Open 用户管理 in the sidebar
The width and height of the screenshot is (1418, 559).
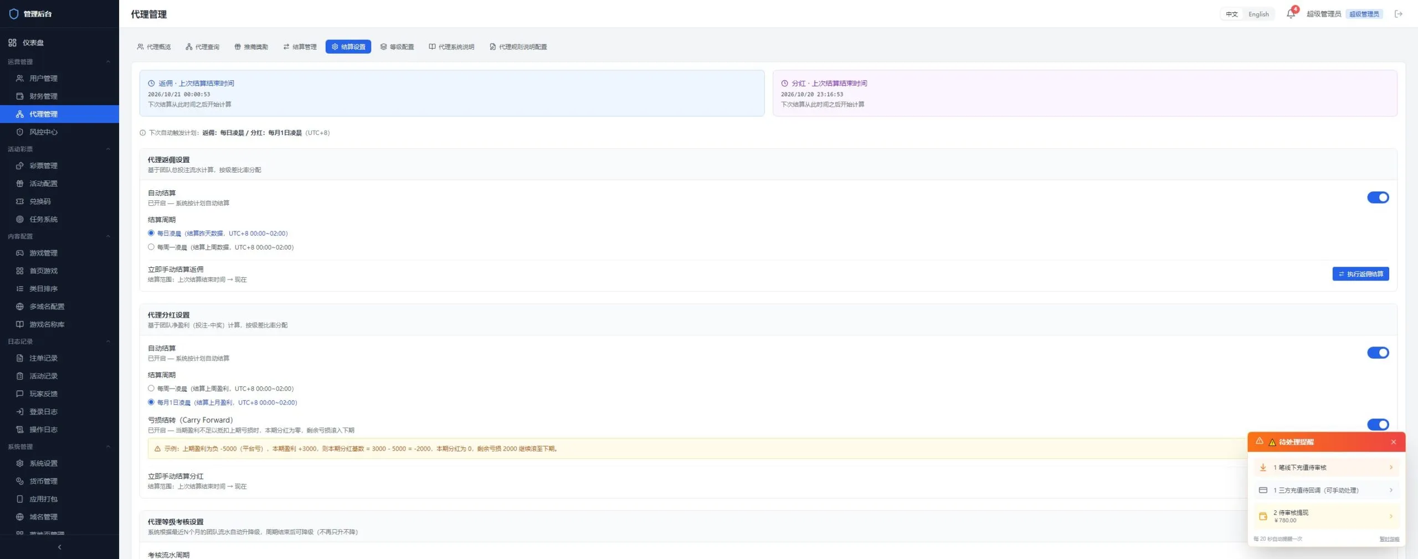[x=59, y=78]
